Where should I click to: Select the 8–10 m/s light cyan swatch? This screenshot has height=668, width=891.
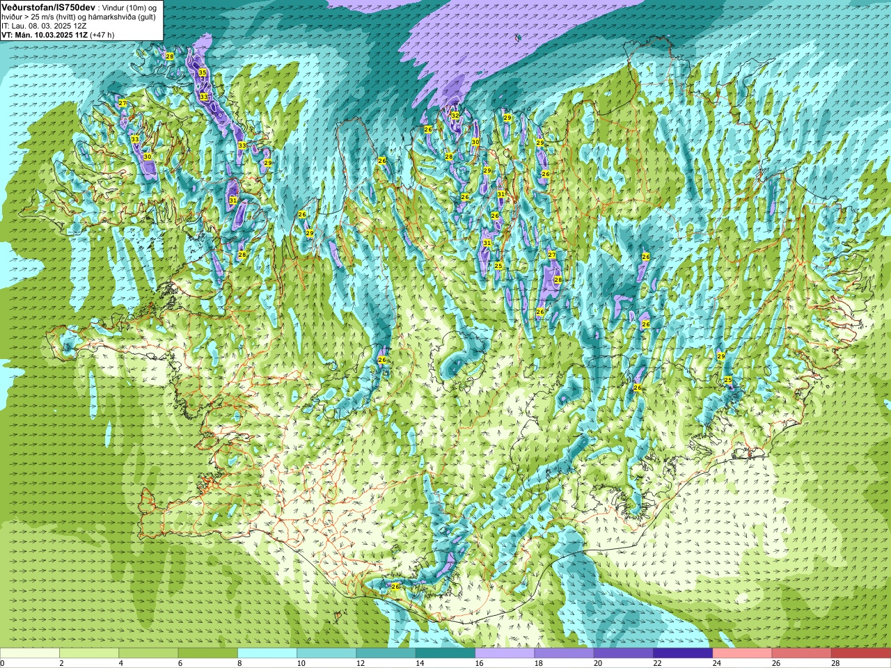click(267, 653)
